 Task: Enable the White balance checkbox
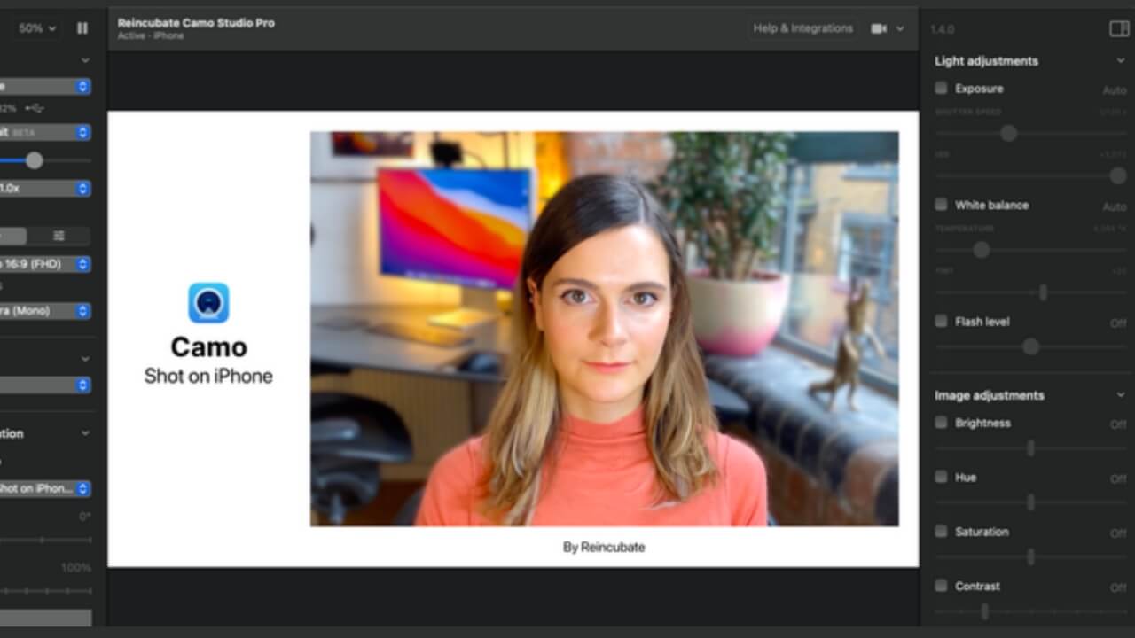[x=941, y=205]
